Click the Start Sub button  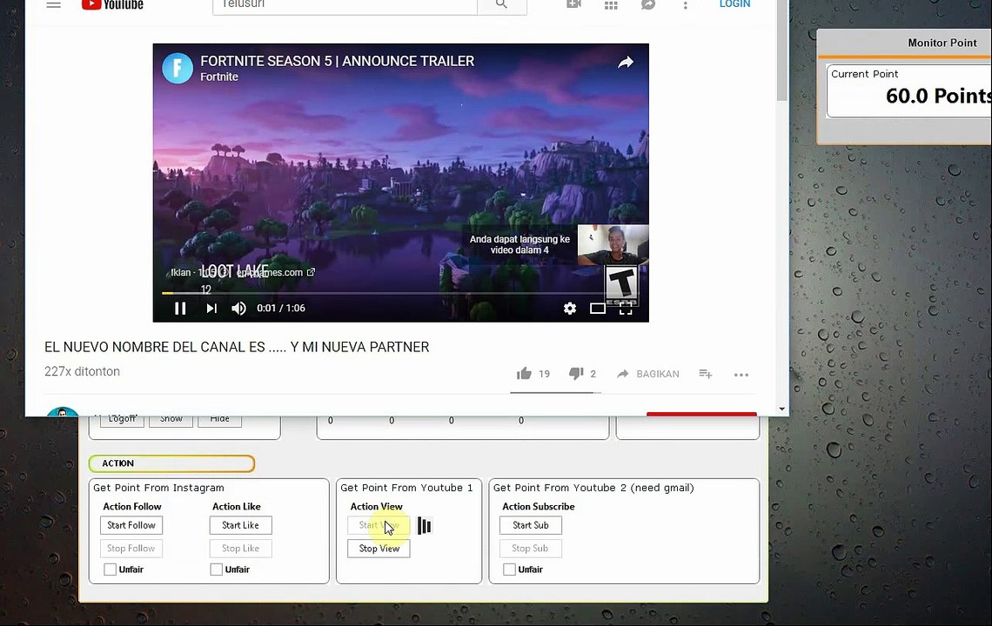tap(530, 525)
